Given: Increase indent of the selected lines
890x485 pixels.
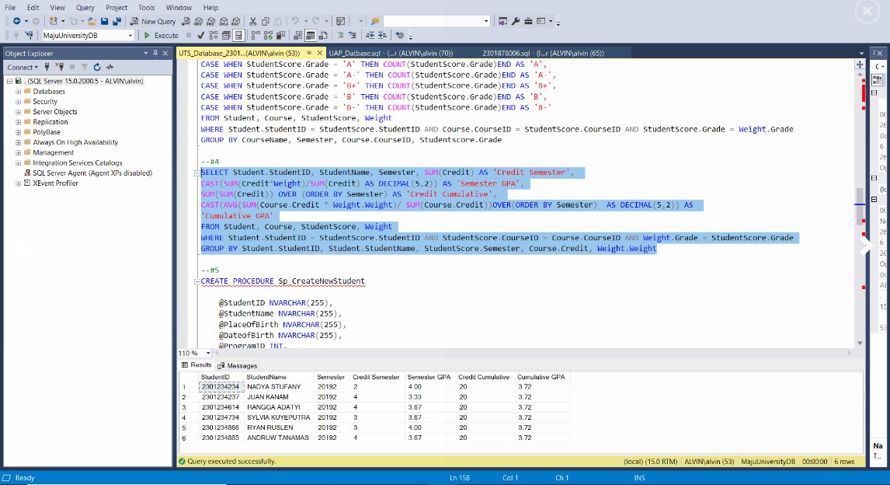Looking at the screenshot, I should pos(383,35).
